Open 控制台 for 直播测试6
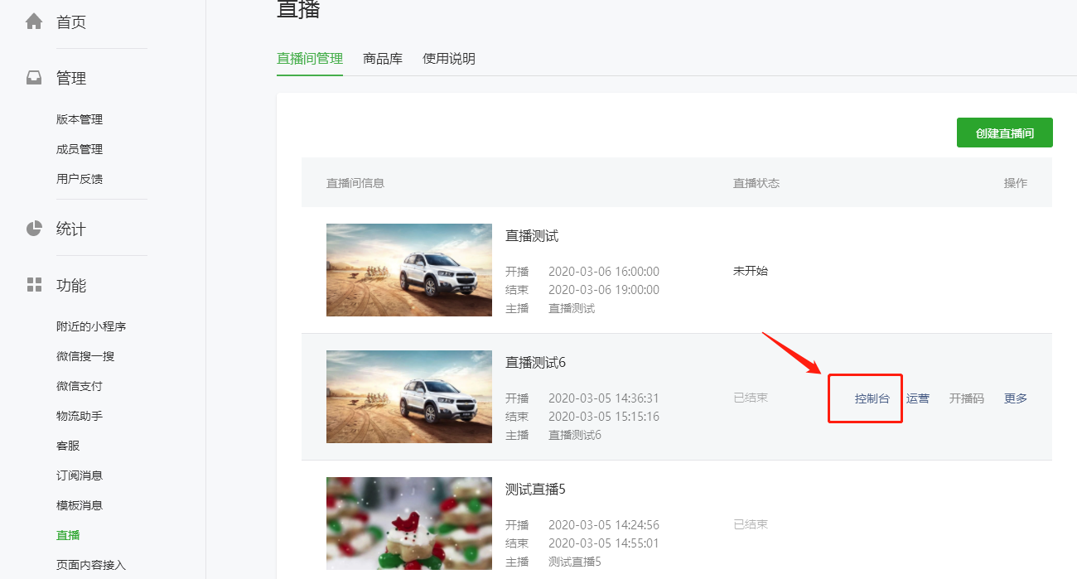 872,398
